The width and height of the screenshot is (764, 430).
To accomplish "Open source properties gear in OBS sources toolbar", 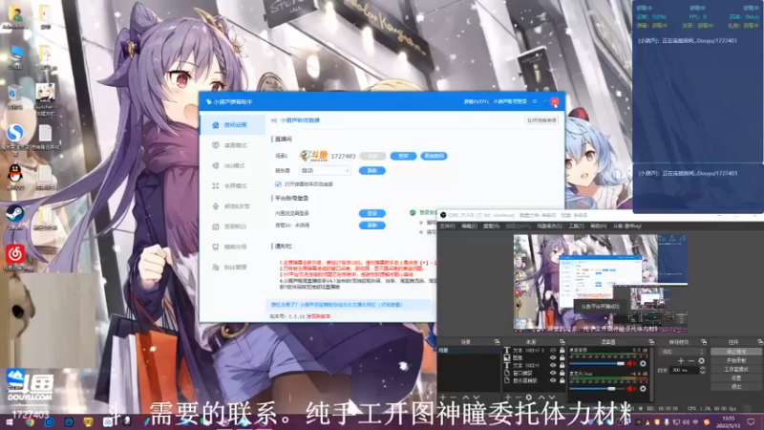I will pos(529,398).
